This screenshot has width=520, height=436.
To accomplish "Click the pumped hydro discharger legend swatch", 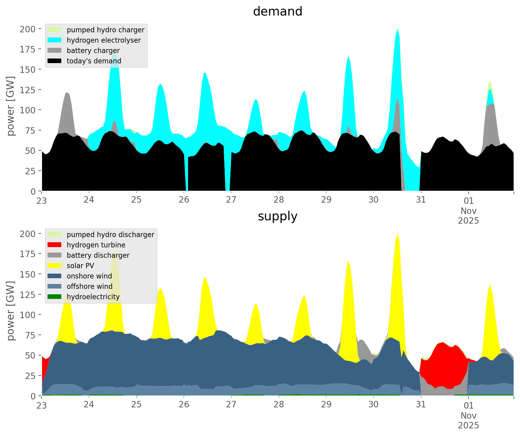I will pos(54,235).
